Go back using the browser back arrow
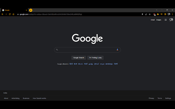The height and width of the screenshot is (109, 175). (x=2, y=14)
